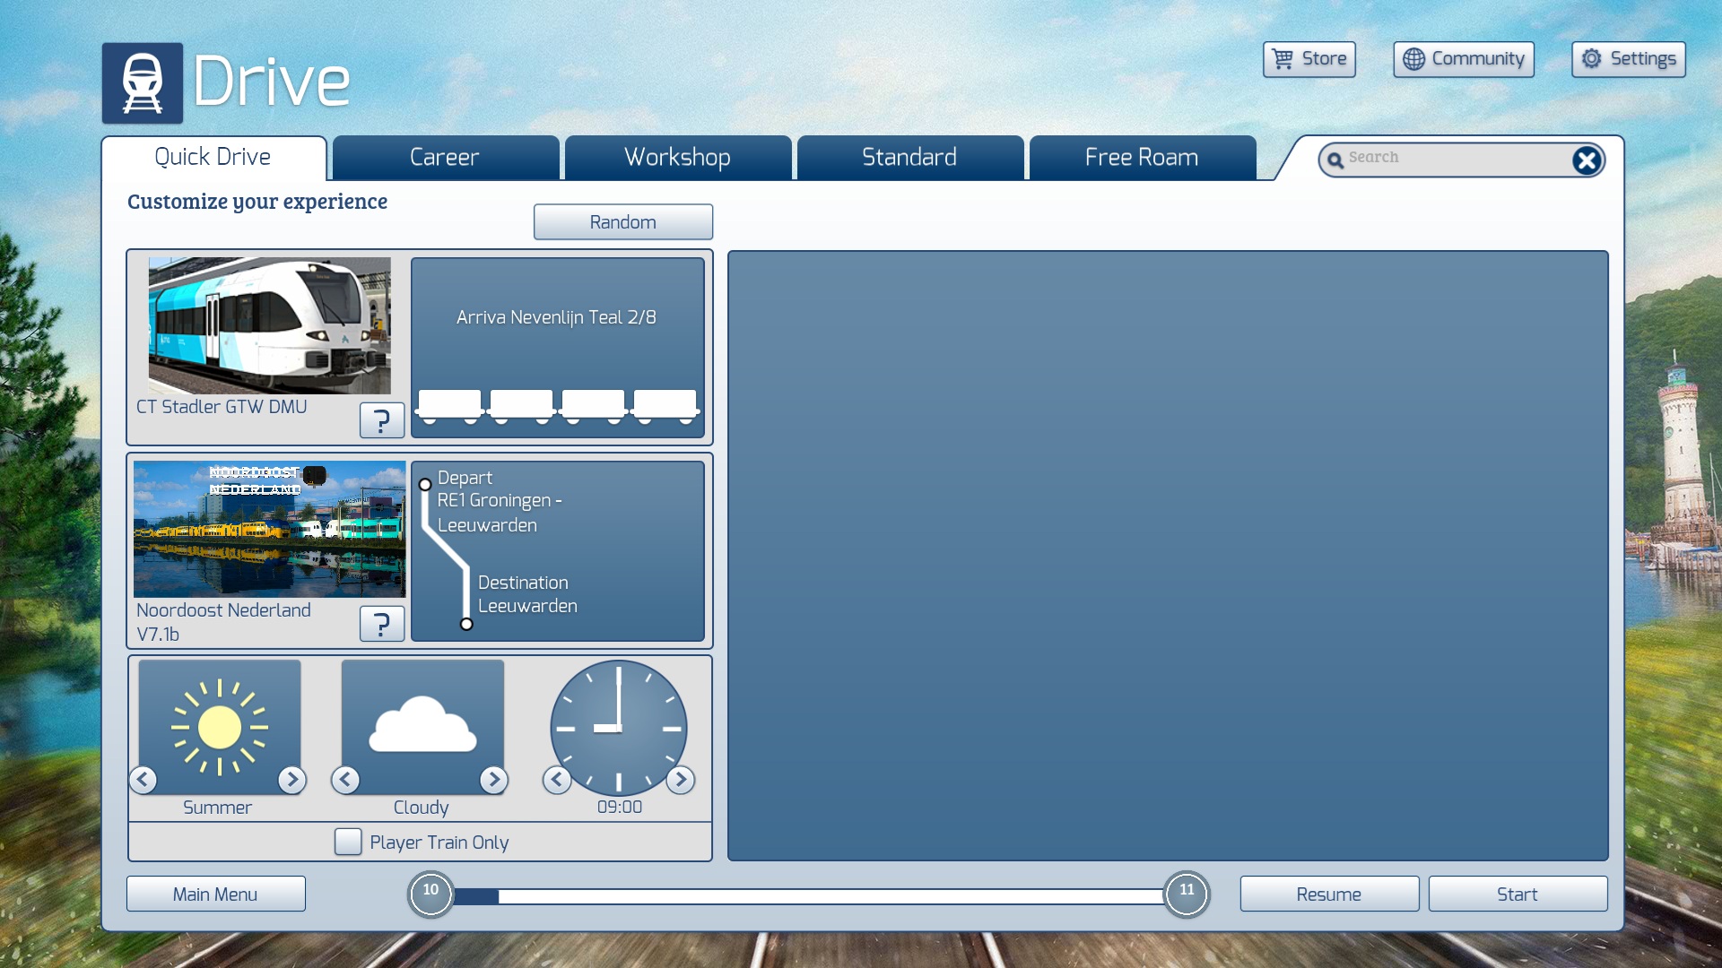Click the 09:00 clock face

[619, 728]
